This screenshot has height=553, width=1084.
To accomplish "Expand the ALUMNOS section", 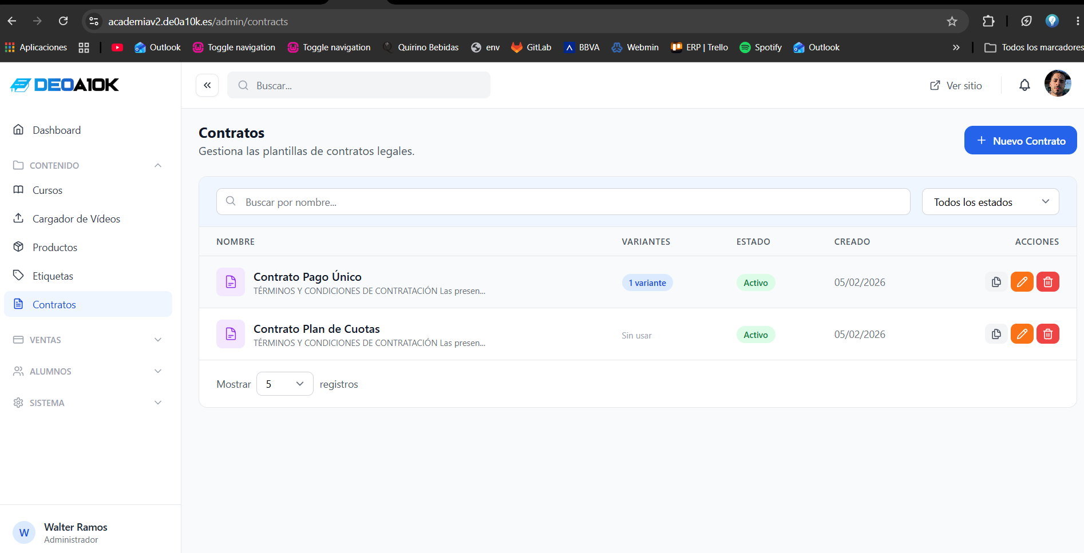I will click(88, 371).
